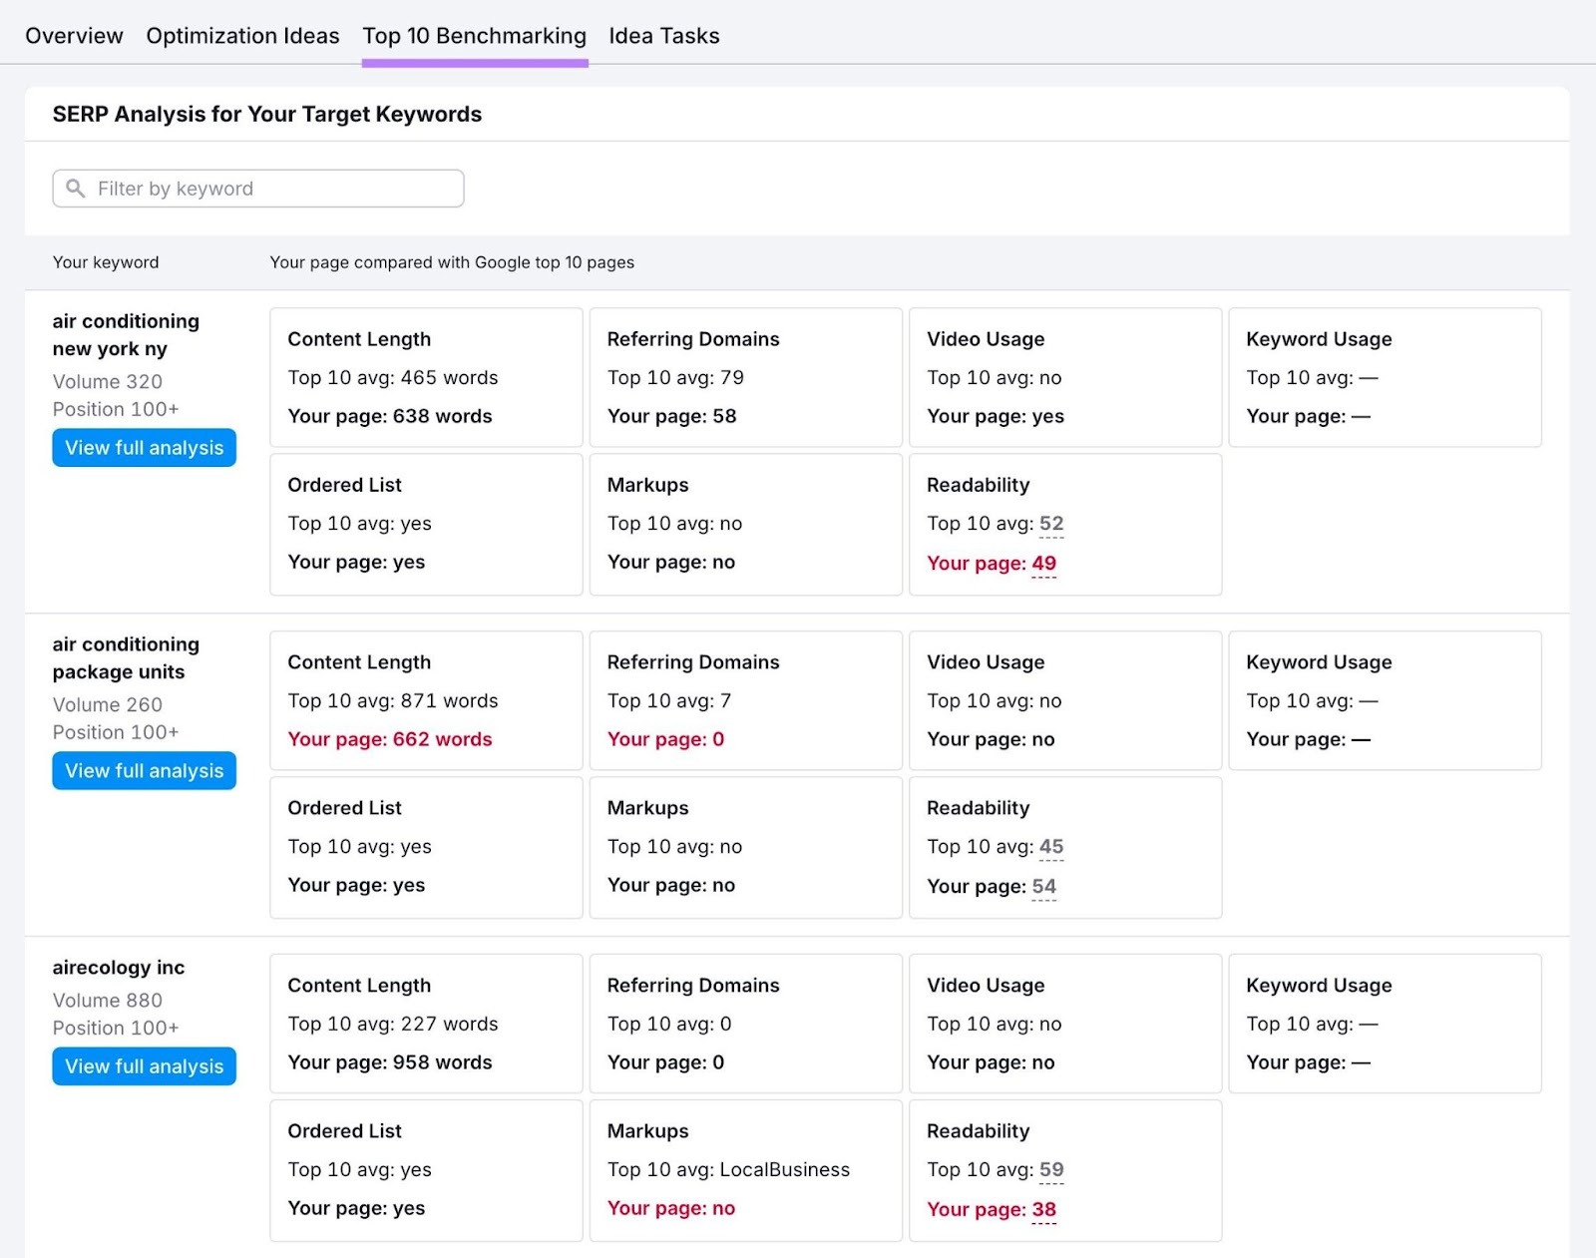Viewport: 1596px width, 1258px height.
Task: Click the Filter by keyword input field
Action: [257, 189]
